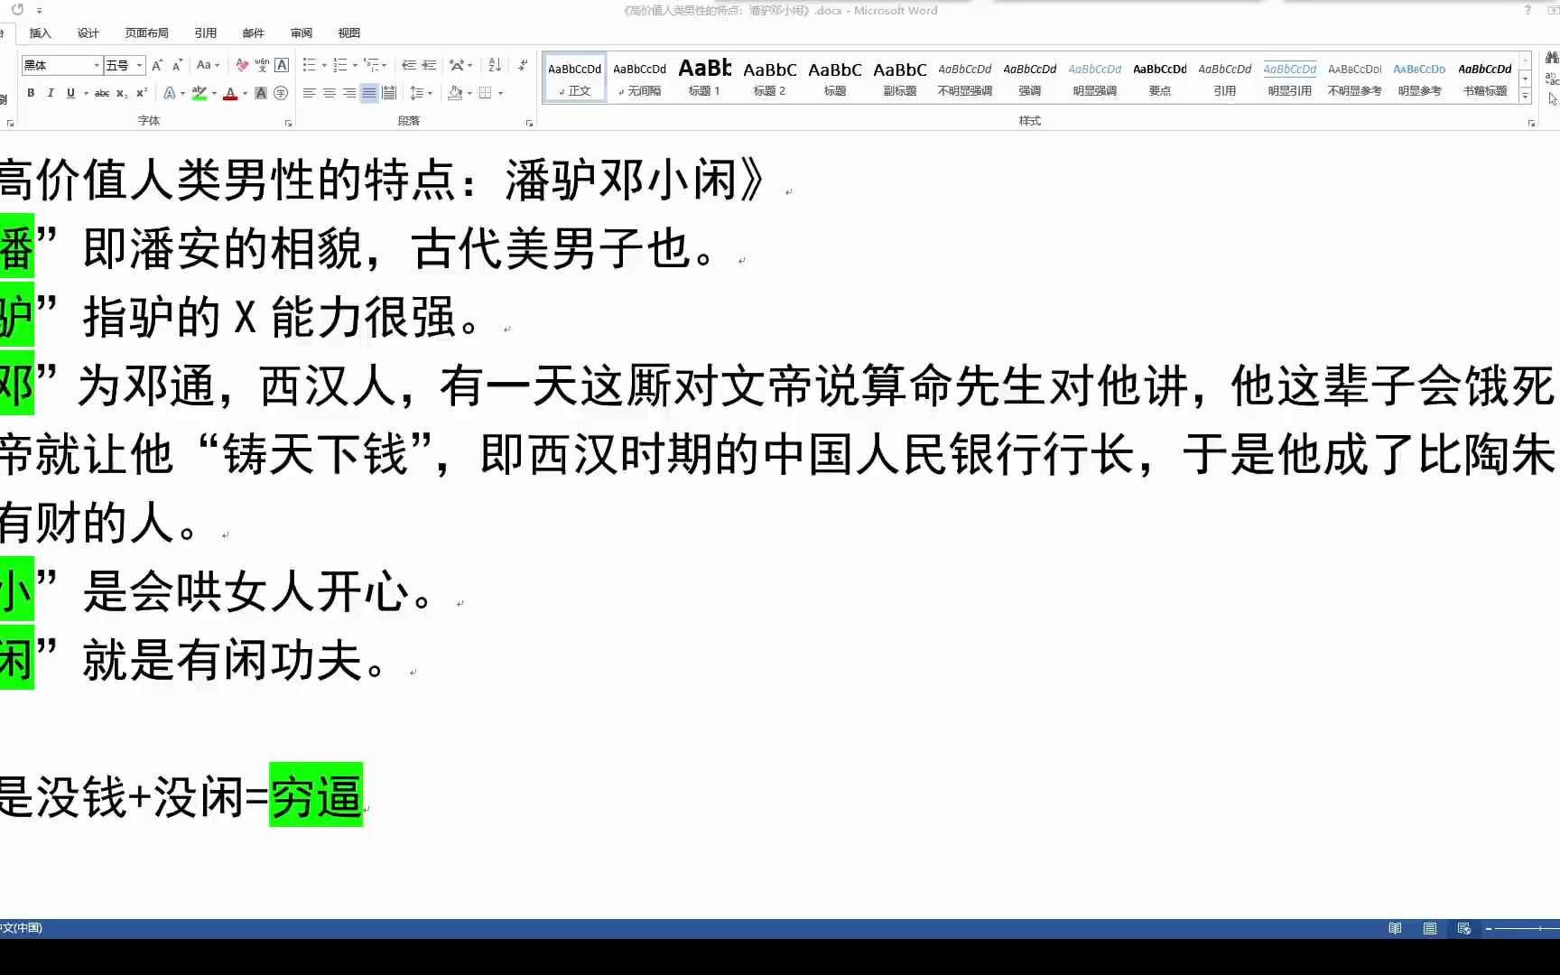Image resolution: width=1560 pixels, height=975 pixels.
Task: Open the underline style dropdown arrow
Action: [x=86, y=93]
